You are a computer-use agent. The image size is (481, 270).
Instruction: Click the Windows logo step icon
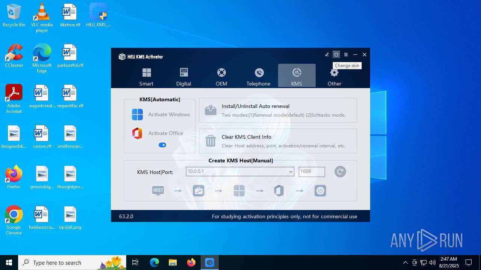click(x=239, y=190)
